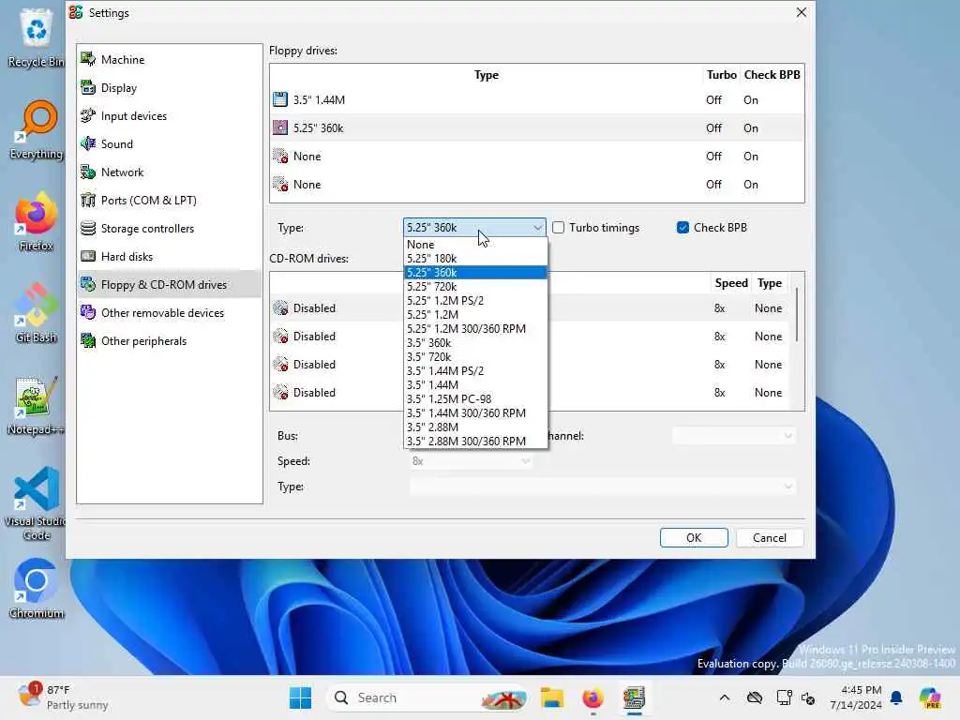Open the Network category icon
Viewport: 960px width, 720px height.
pyautogui.click(x=88, y=172)
